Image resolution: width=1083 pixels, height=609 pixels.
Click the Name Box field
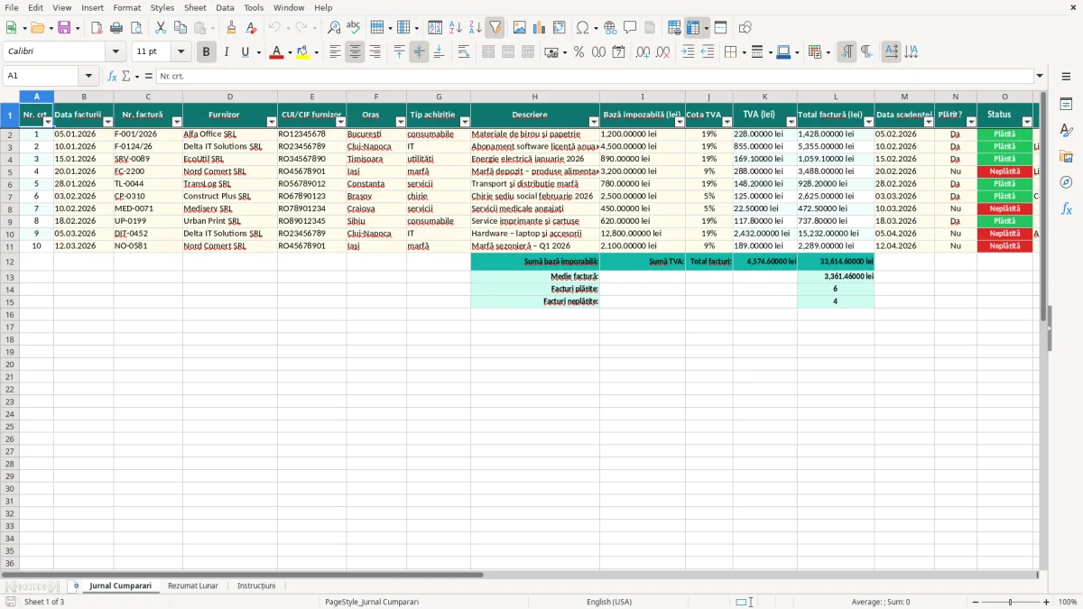42,76
